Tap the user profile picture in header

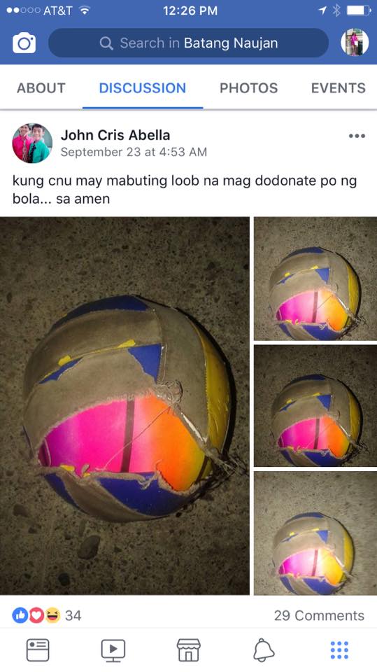tap(355, 43)
